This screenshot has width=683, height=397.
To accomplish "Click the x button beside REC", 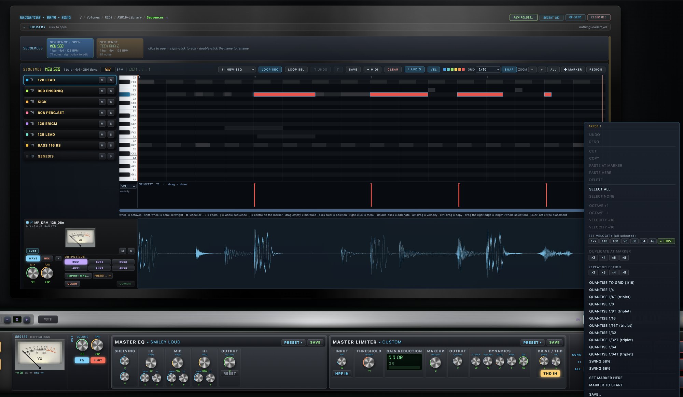I will (x=58, y=258).
